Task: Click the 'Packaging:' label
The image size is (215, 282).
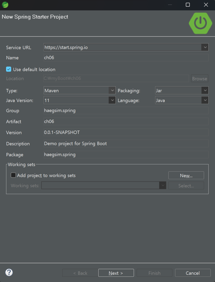Action: click(x=129, y=91)
